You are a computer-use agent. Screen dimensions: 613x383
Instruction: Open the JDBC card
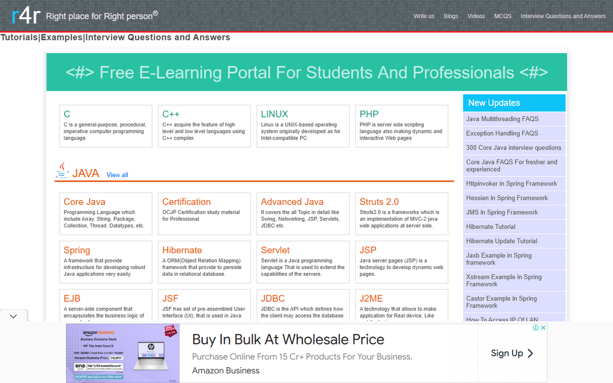coord(303,305)
